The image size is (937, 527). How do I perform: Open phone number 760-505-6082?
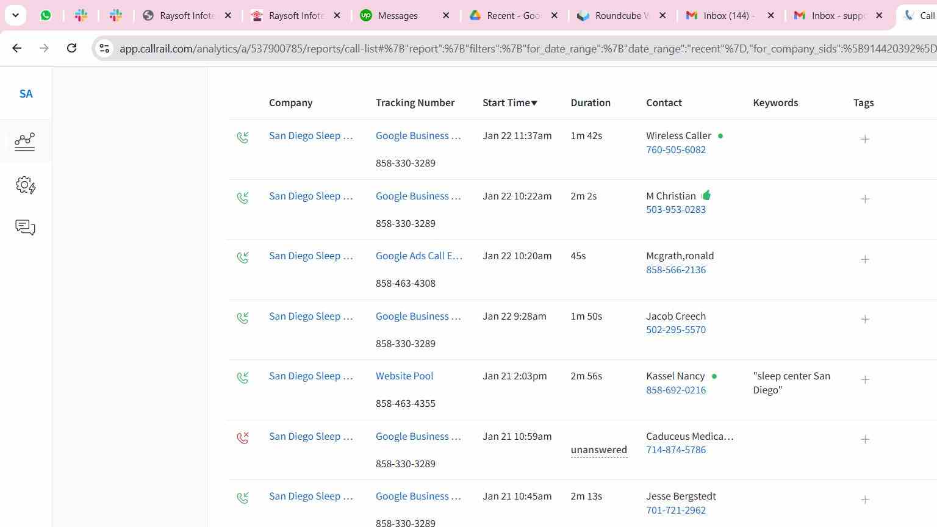tap(676, 149)
